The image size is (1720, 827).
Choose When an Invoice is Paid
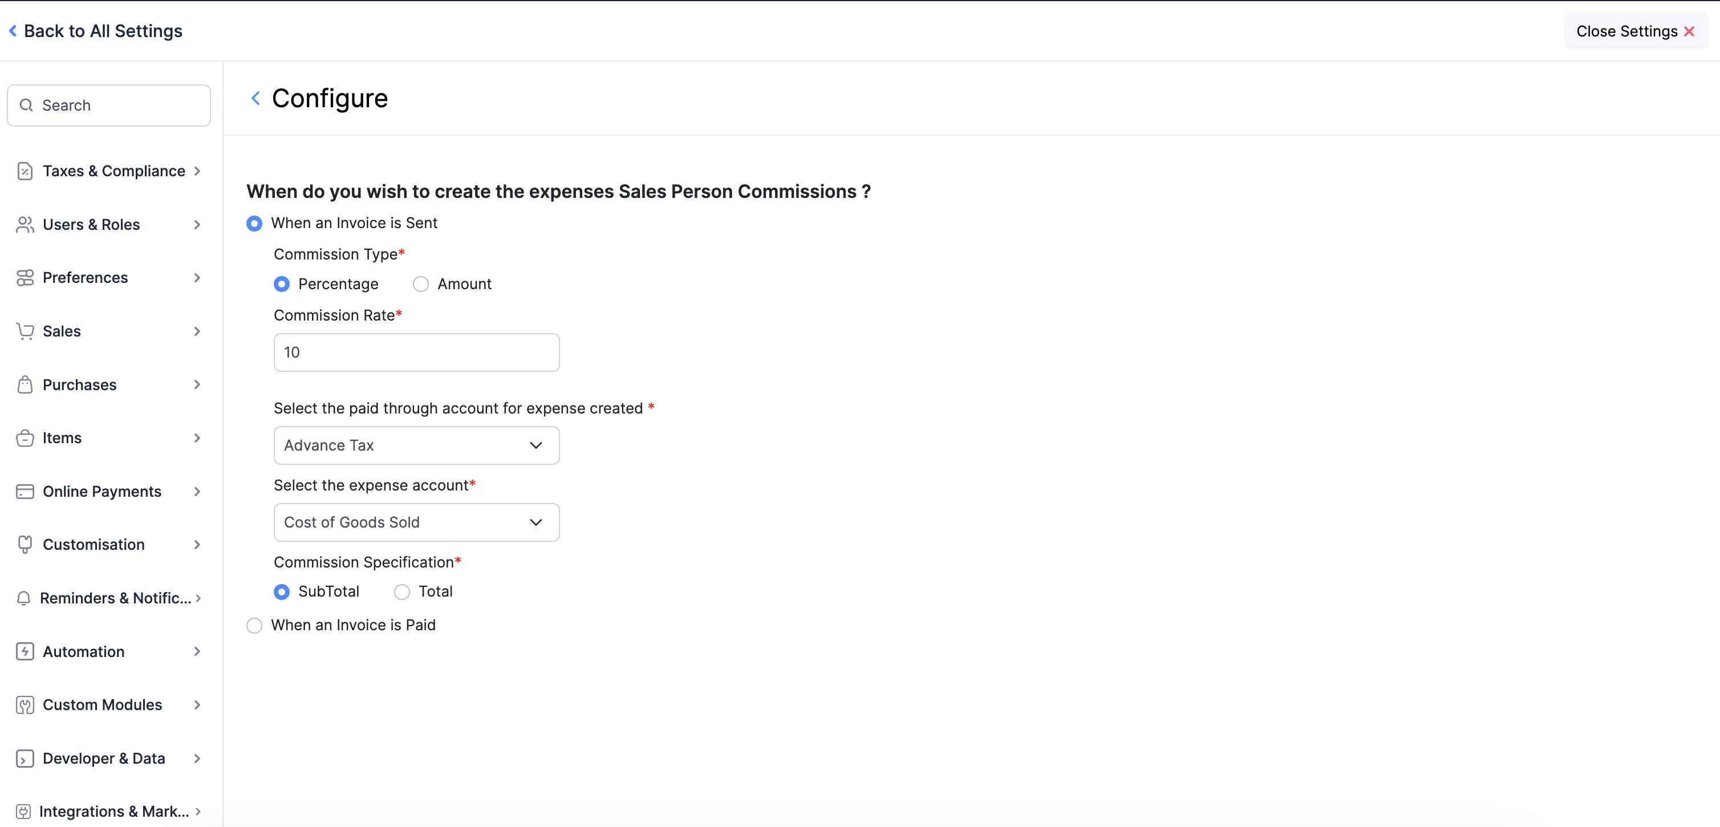(254, 625)
